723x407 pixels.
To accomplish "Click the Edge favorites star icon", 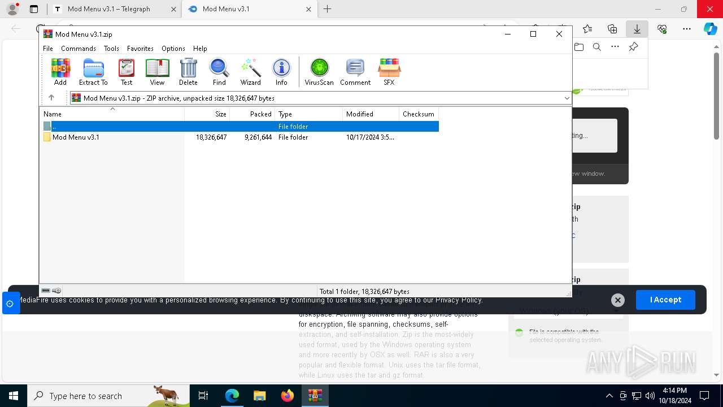I will click(587, 29).
